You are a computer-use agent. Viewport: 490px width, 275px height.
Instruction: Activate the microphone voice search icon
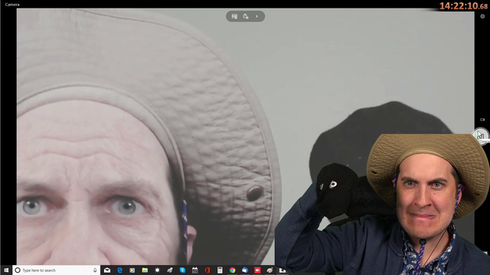(x=95, y=270)
